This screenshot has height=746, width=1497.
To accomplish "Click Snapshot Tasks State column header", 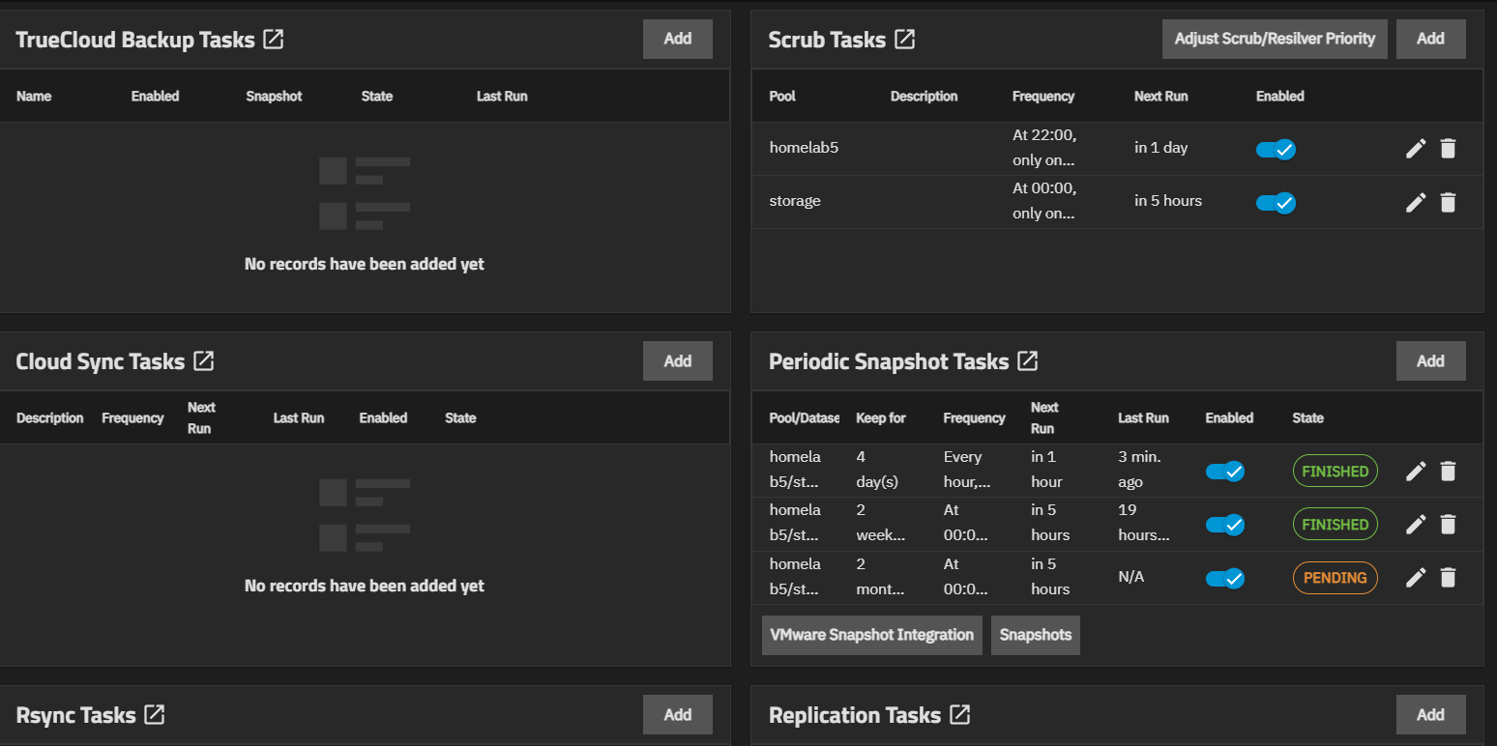I will [1308, 418].
